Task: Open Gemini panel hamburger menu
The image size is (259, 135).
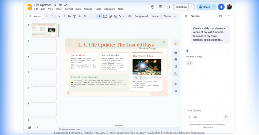Action: pos(186,16)
